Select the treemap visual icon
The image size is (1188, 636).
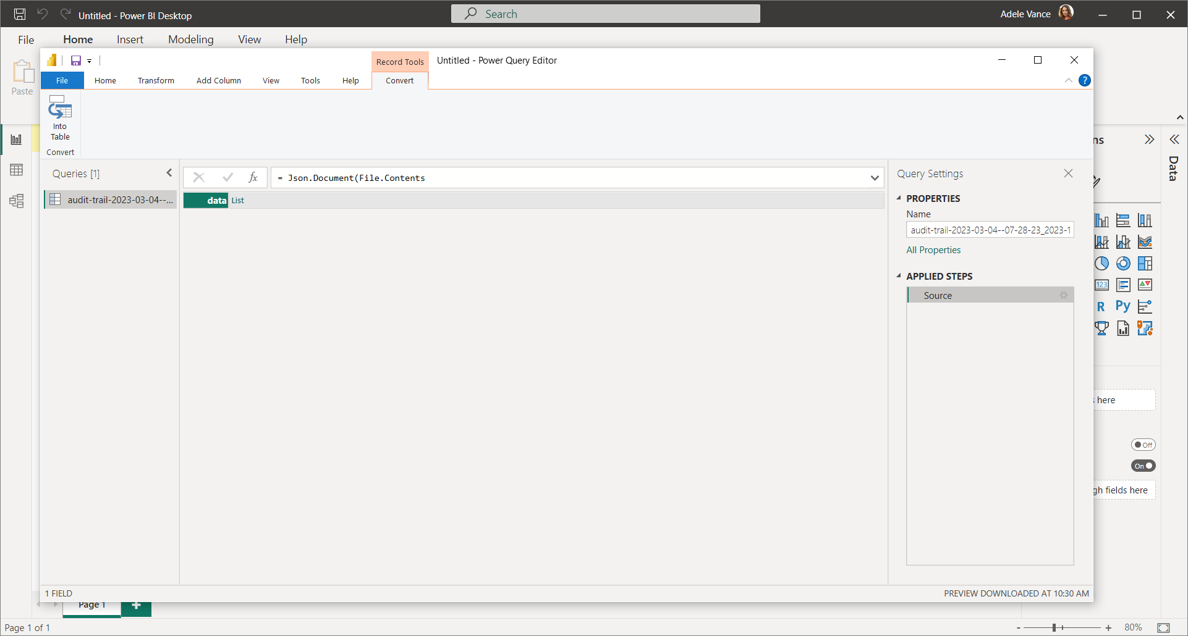[1145, 264]
